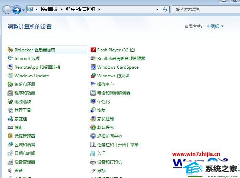Open BitLocker 驱动器加密 icon
This screenshot has width=240, height=178.
click(x=10, y=50)
